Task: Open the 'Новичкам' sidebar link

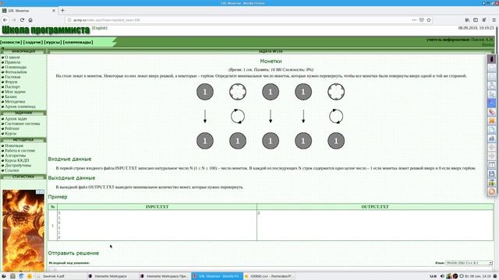Action: pyautogui.click(x=14, y=145)
